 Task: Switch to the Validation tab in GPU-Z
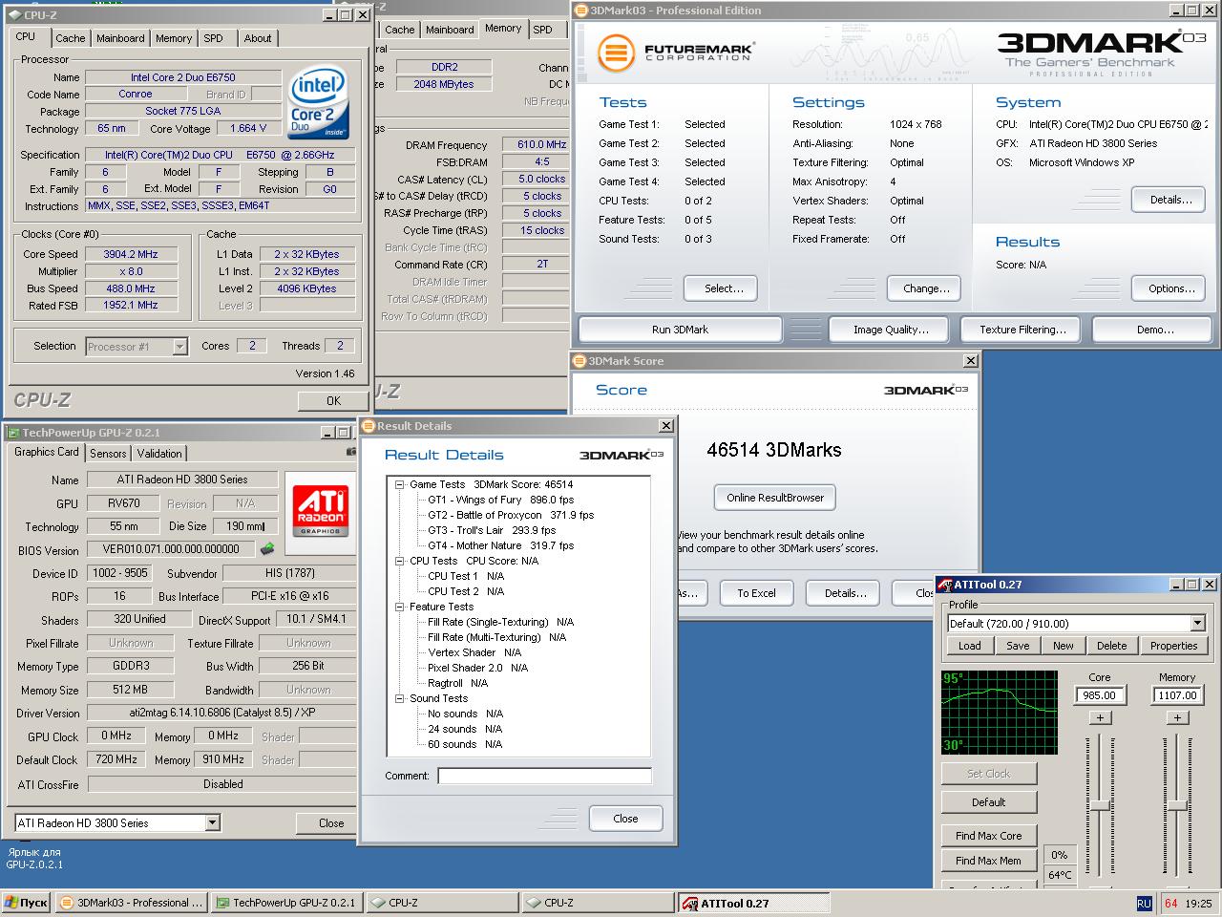pos(159,454)
